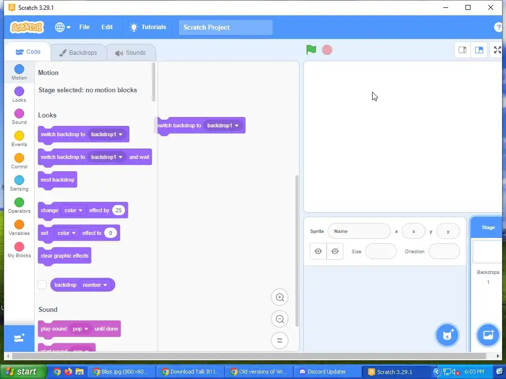Image resolution: width=506 pixels, height=379 pixels.
Task: Click the clear graphic effects block
Action: click(x=65, y=256)
